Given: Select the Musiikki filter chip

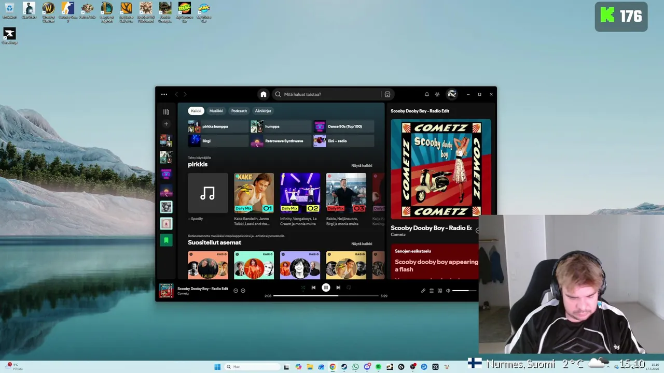Looking at the screenshot, I should pyautogui.click(x=216, y=111).
